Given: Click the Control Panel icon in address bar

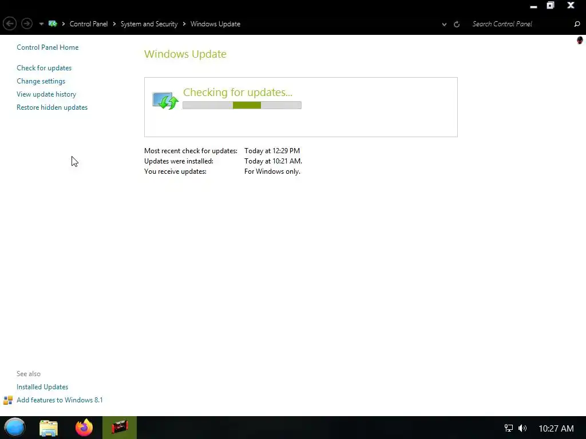Looking at the screenshot, I should pos(53,24).
